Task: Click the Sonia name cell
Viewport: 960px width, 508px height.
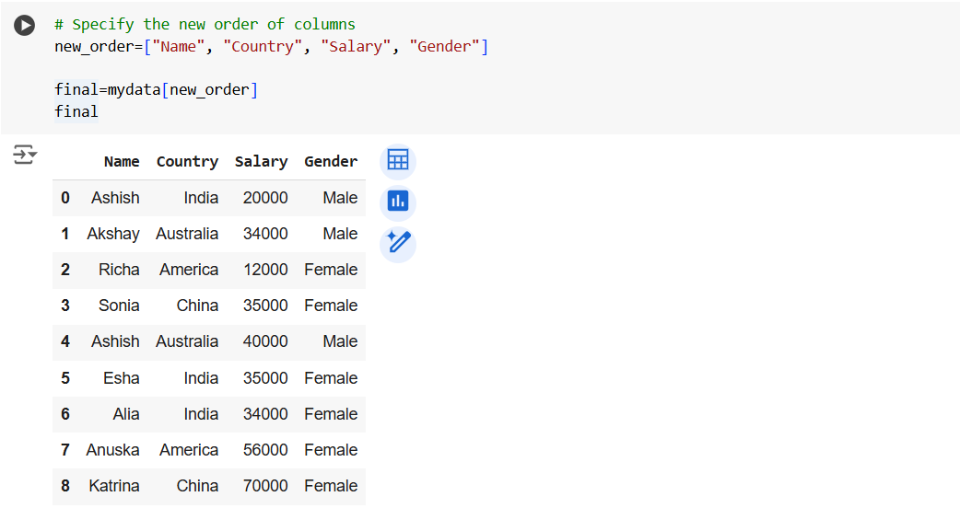Action: [x=119, y=306]
